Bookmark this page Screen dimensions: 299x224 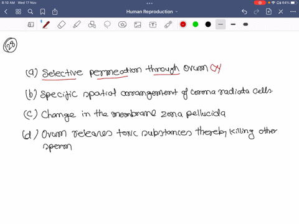pos(42,12)
